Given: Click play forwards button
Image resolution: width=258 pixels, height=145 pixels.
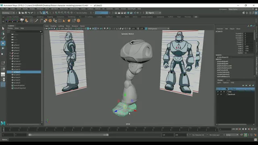Looking at the screenshot, I should (x=246, y=129).
